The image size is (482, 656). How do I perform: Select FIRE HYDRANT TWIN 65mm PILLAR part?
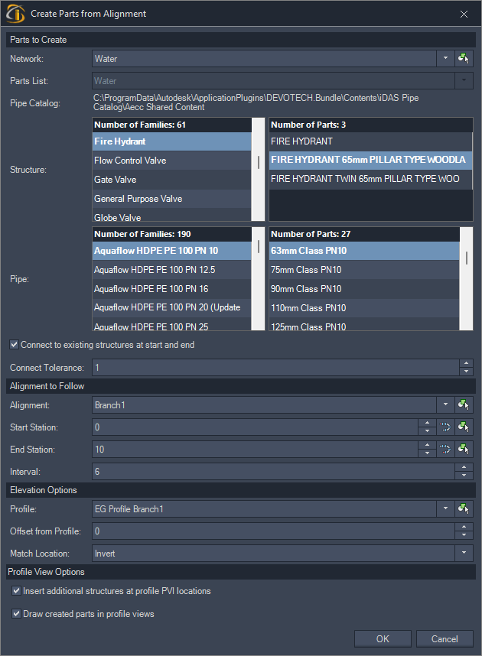point(370,179)
